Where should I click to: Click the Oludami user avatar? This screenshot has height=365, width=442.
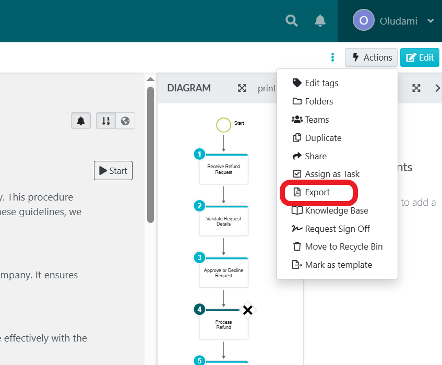[364, 21]
